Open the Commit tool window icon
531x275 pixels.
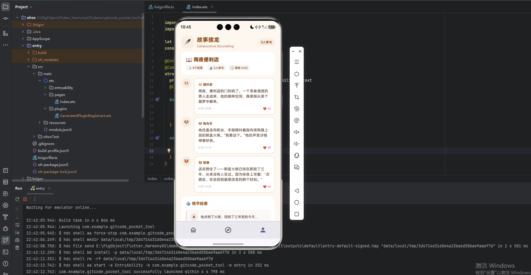pos(6,19)
